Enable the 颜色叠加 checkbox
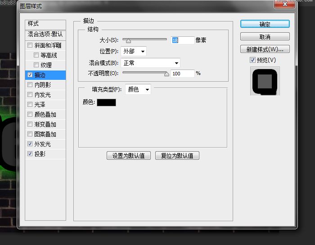The image size is (315, 245). point(30,114)
